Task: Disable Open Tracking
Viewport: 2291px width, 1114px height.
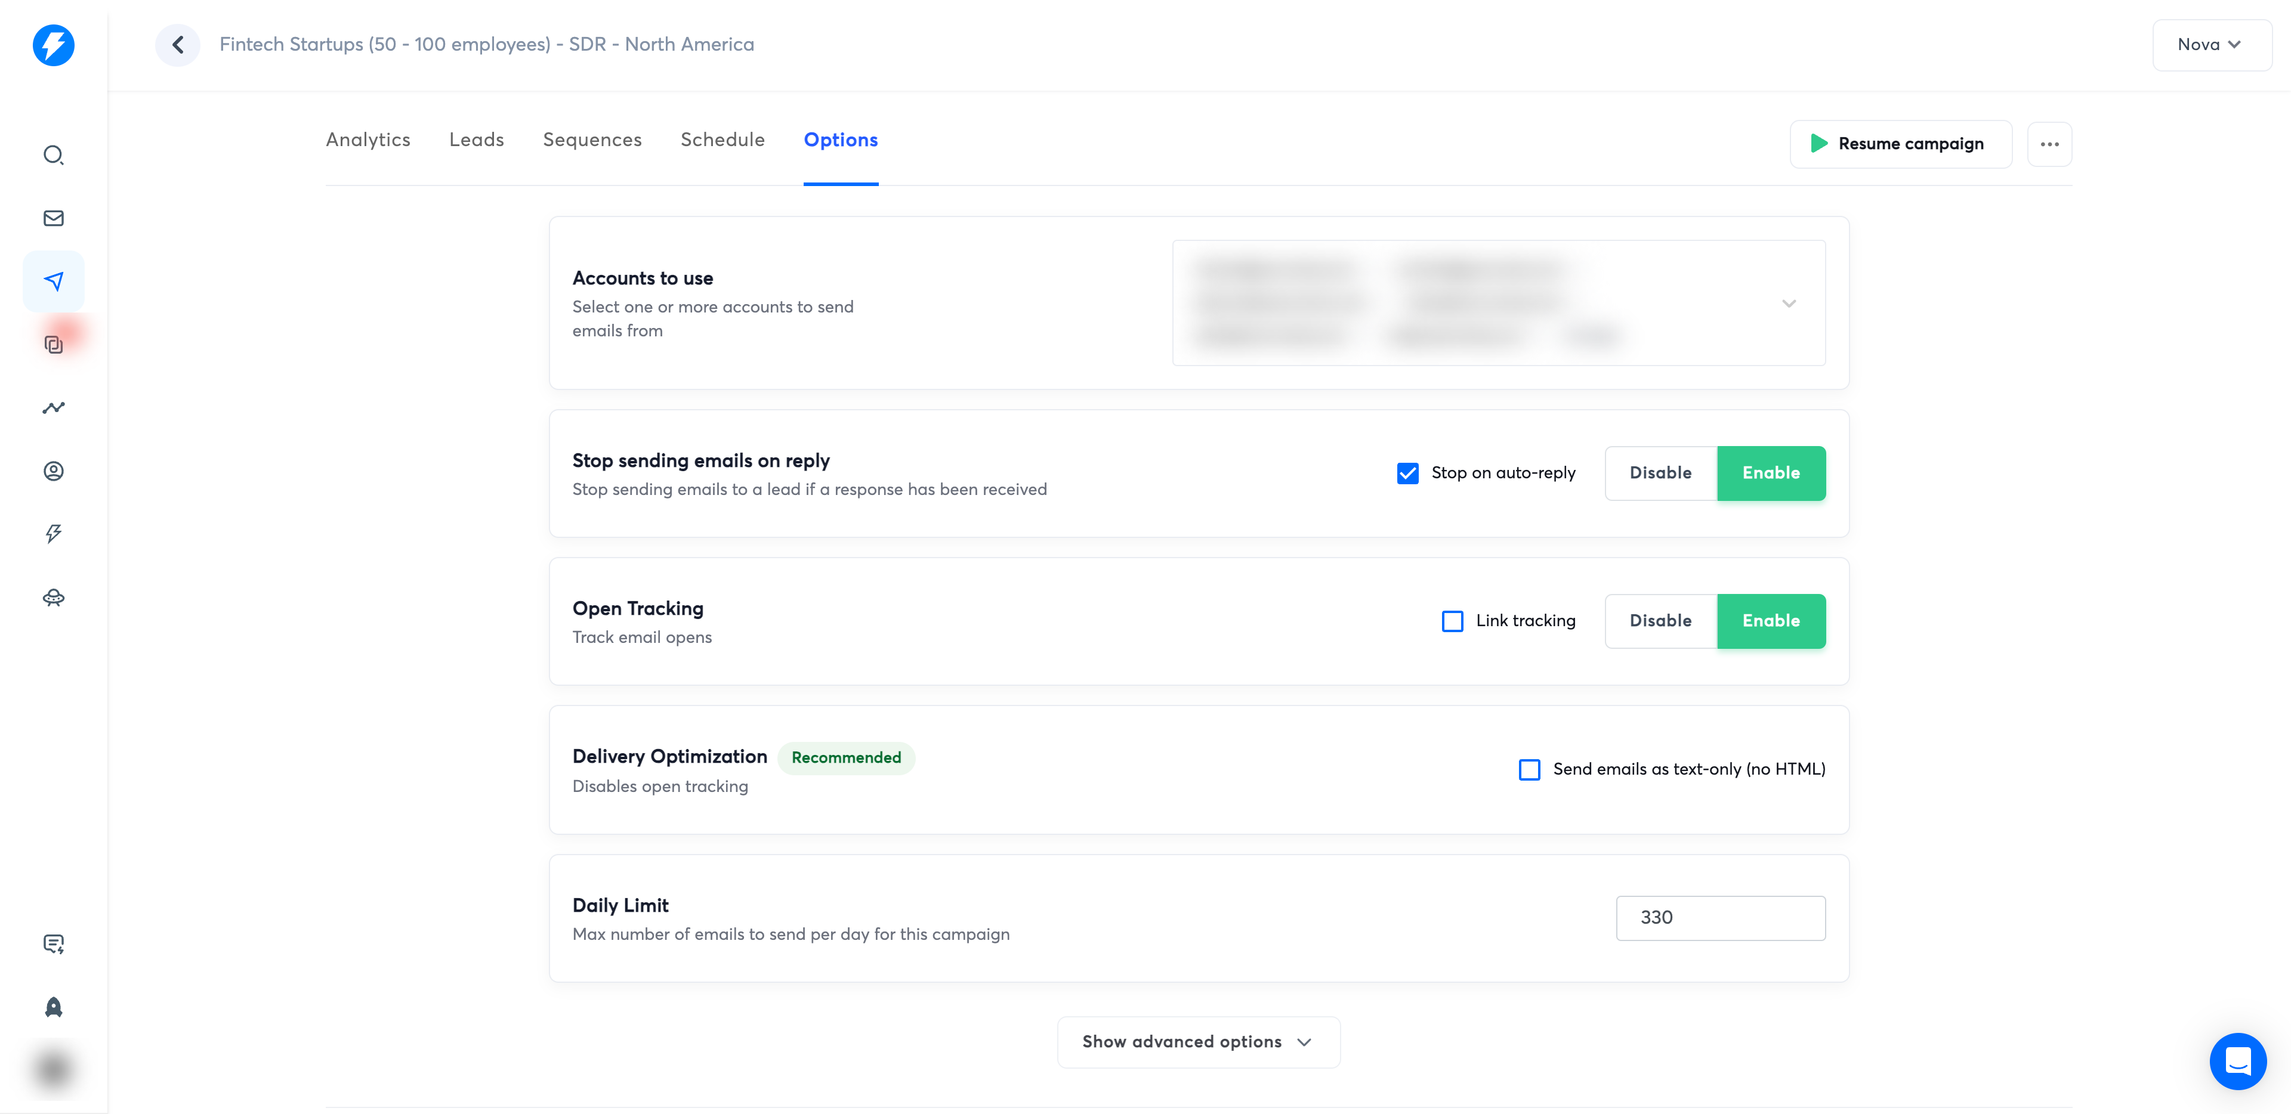Action: point(1660,621)
